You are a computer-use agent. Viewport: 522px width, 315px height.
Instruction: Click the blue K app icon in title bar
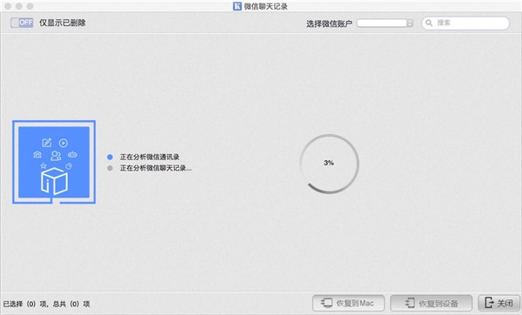[237, 6]
